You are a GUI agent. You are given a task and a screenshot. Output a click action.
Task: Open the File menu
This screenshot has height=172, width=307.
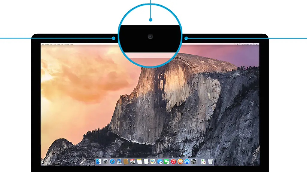[x=51, y=44]
